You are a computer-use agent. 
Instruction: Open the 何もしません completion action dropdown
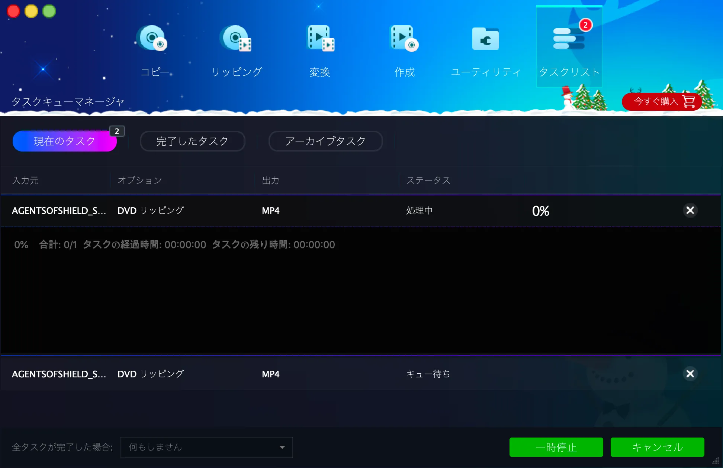click(x=207, y=447)
